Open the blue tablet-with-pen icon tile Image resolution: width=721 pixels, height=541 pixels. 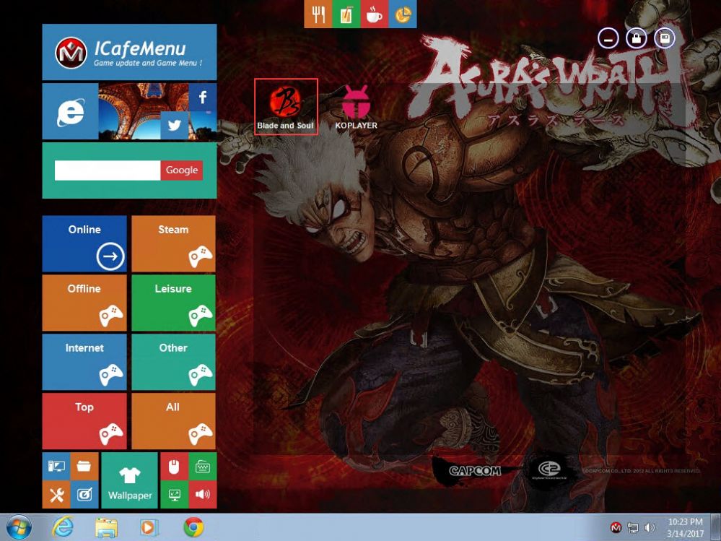click(84, 495)
